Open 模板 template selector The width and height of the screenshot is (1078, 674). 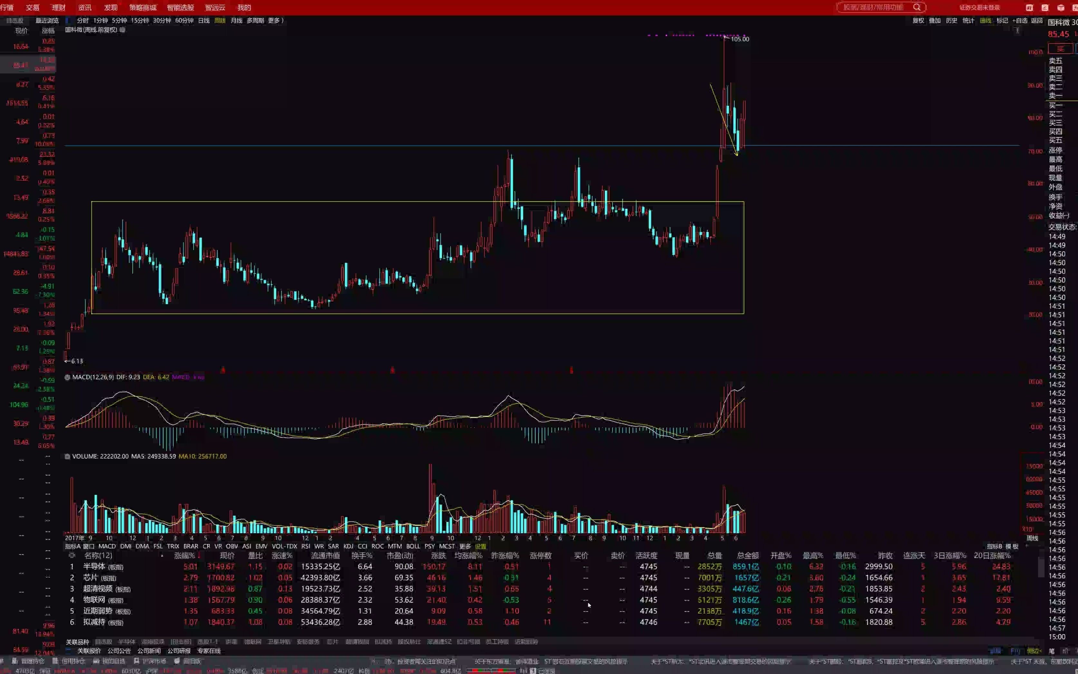coord(1012,546)
